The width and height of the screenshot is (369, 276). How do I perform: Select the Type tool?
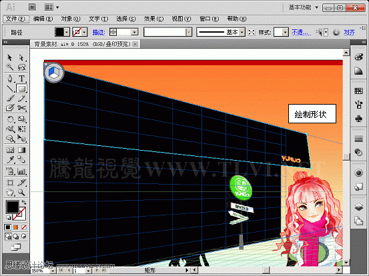point(21,79)
